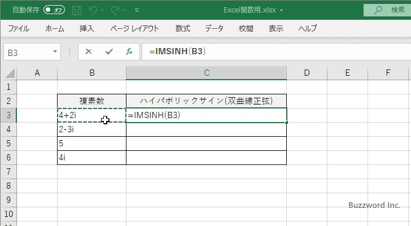Select row 10 header

pos(8,214)
